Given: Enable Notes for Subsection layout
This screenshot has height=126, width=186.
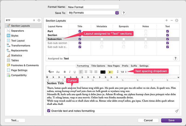Looking at the screenshot, I should (146, 39).
